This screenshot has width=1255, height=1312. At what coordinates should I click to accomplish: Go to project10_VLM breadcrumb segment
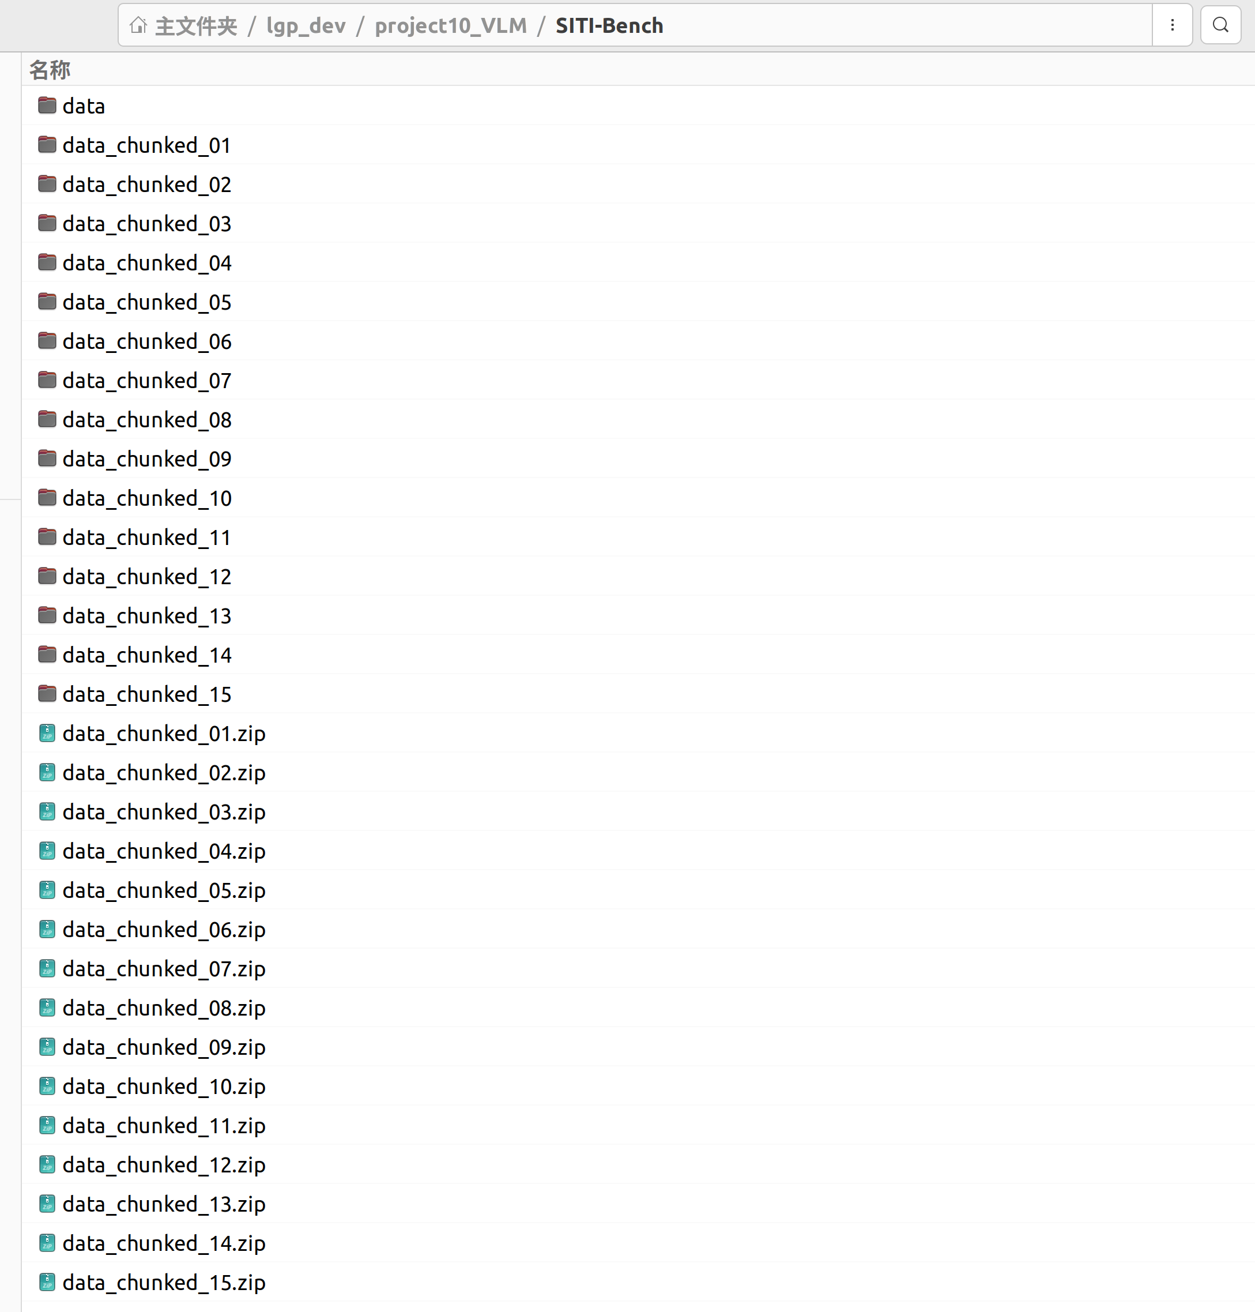point(450,25)
